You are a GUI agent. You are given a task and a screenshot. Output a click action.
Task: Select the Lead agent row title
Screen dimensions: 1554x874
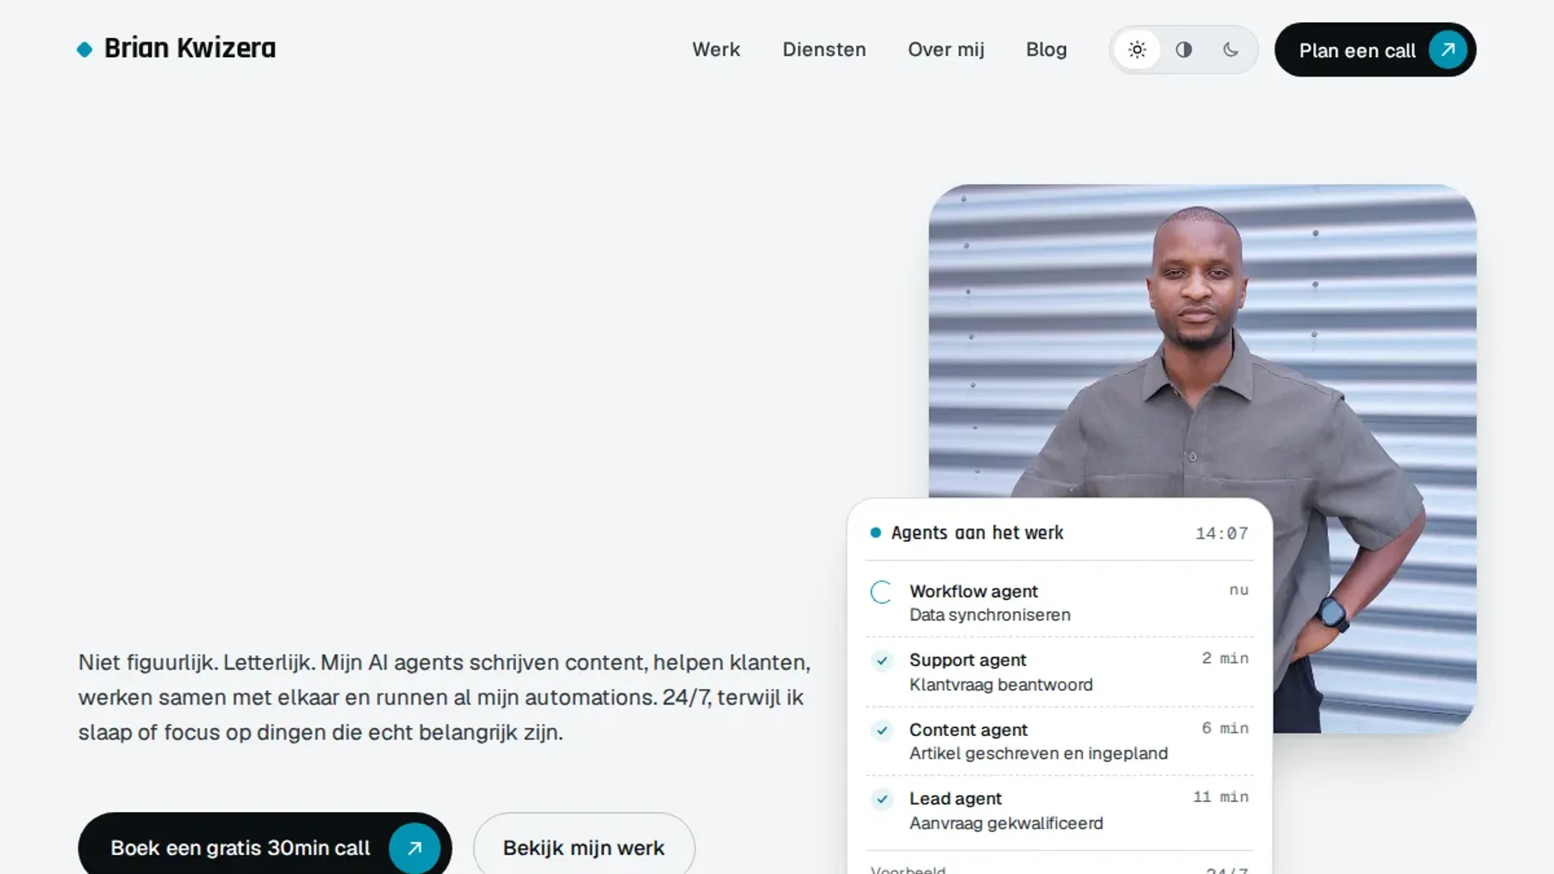click(x=955, y=798)
